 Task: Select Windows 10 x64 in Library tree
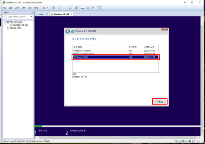point(20,25)
